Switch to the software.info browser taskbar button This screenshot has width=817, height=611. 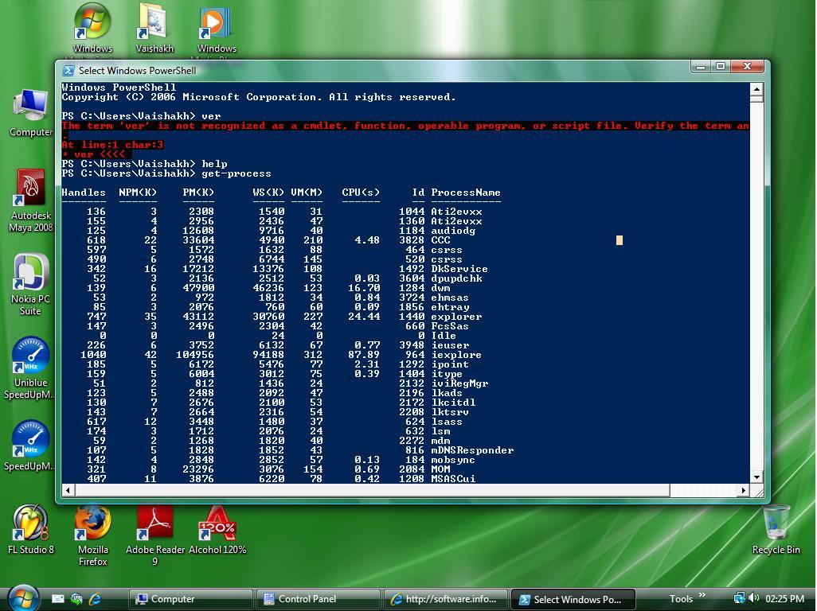(x=445, y=599)
